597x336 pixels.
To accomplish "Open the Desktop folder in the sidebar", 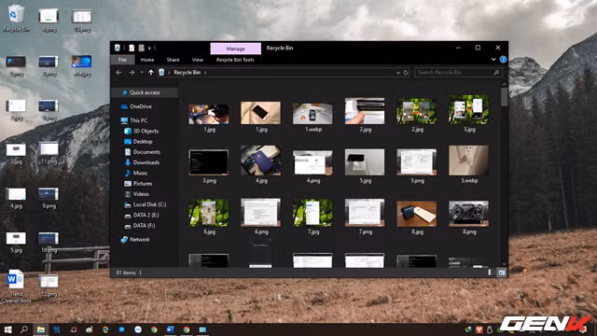I will [x=138, y=142].
